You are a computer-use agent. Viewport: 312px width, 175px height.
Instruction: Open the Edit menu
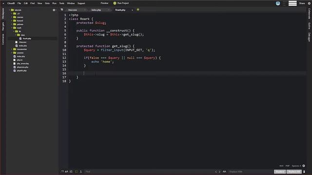26,3
